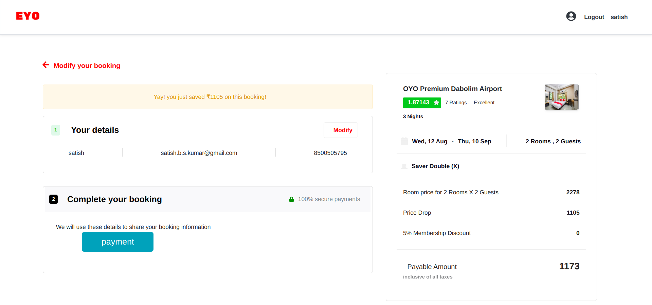Click the room icon beside Saver Double (X)
This screenshot has height=305, width=652.
404,166
